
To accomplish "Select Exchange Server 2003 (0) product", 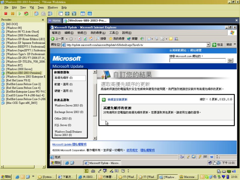I will pos(69,112).
